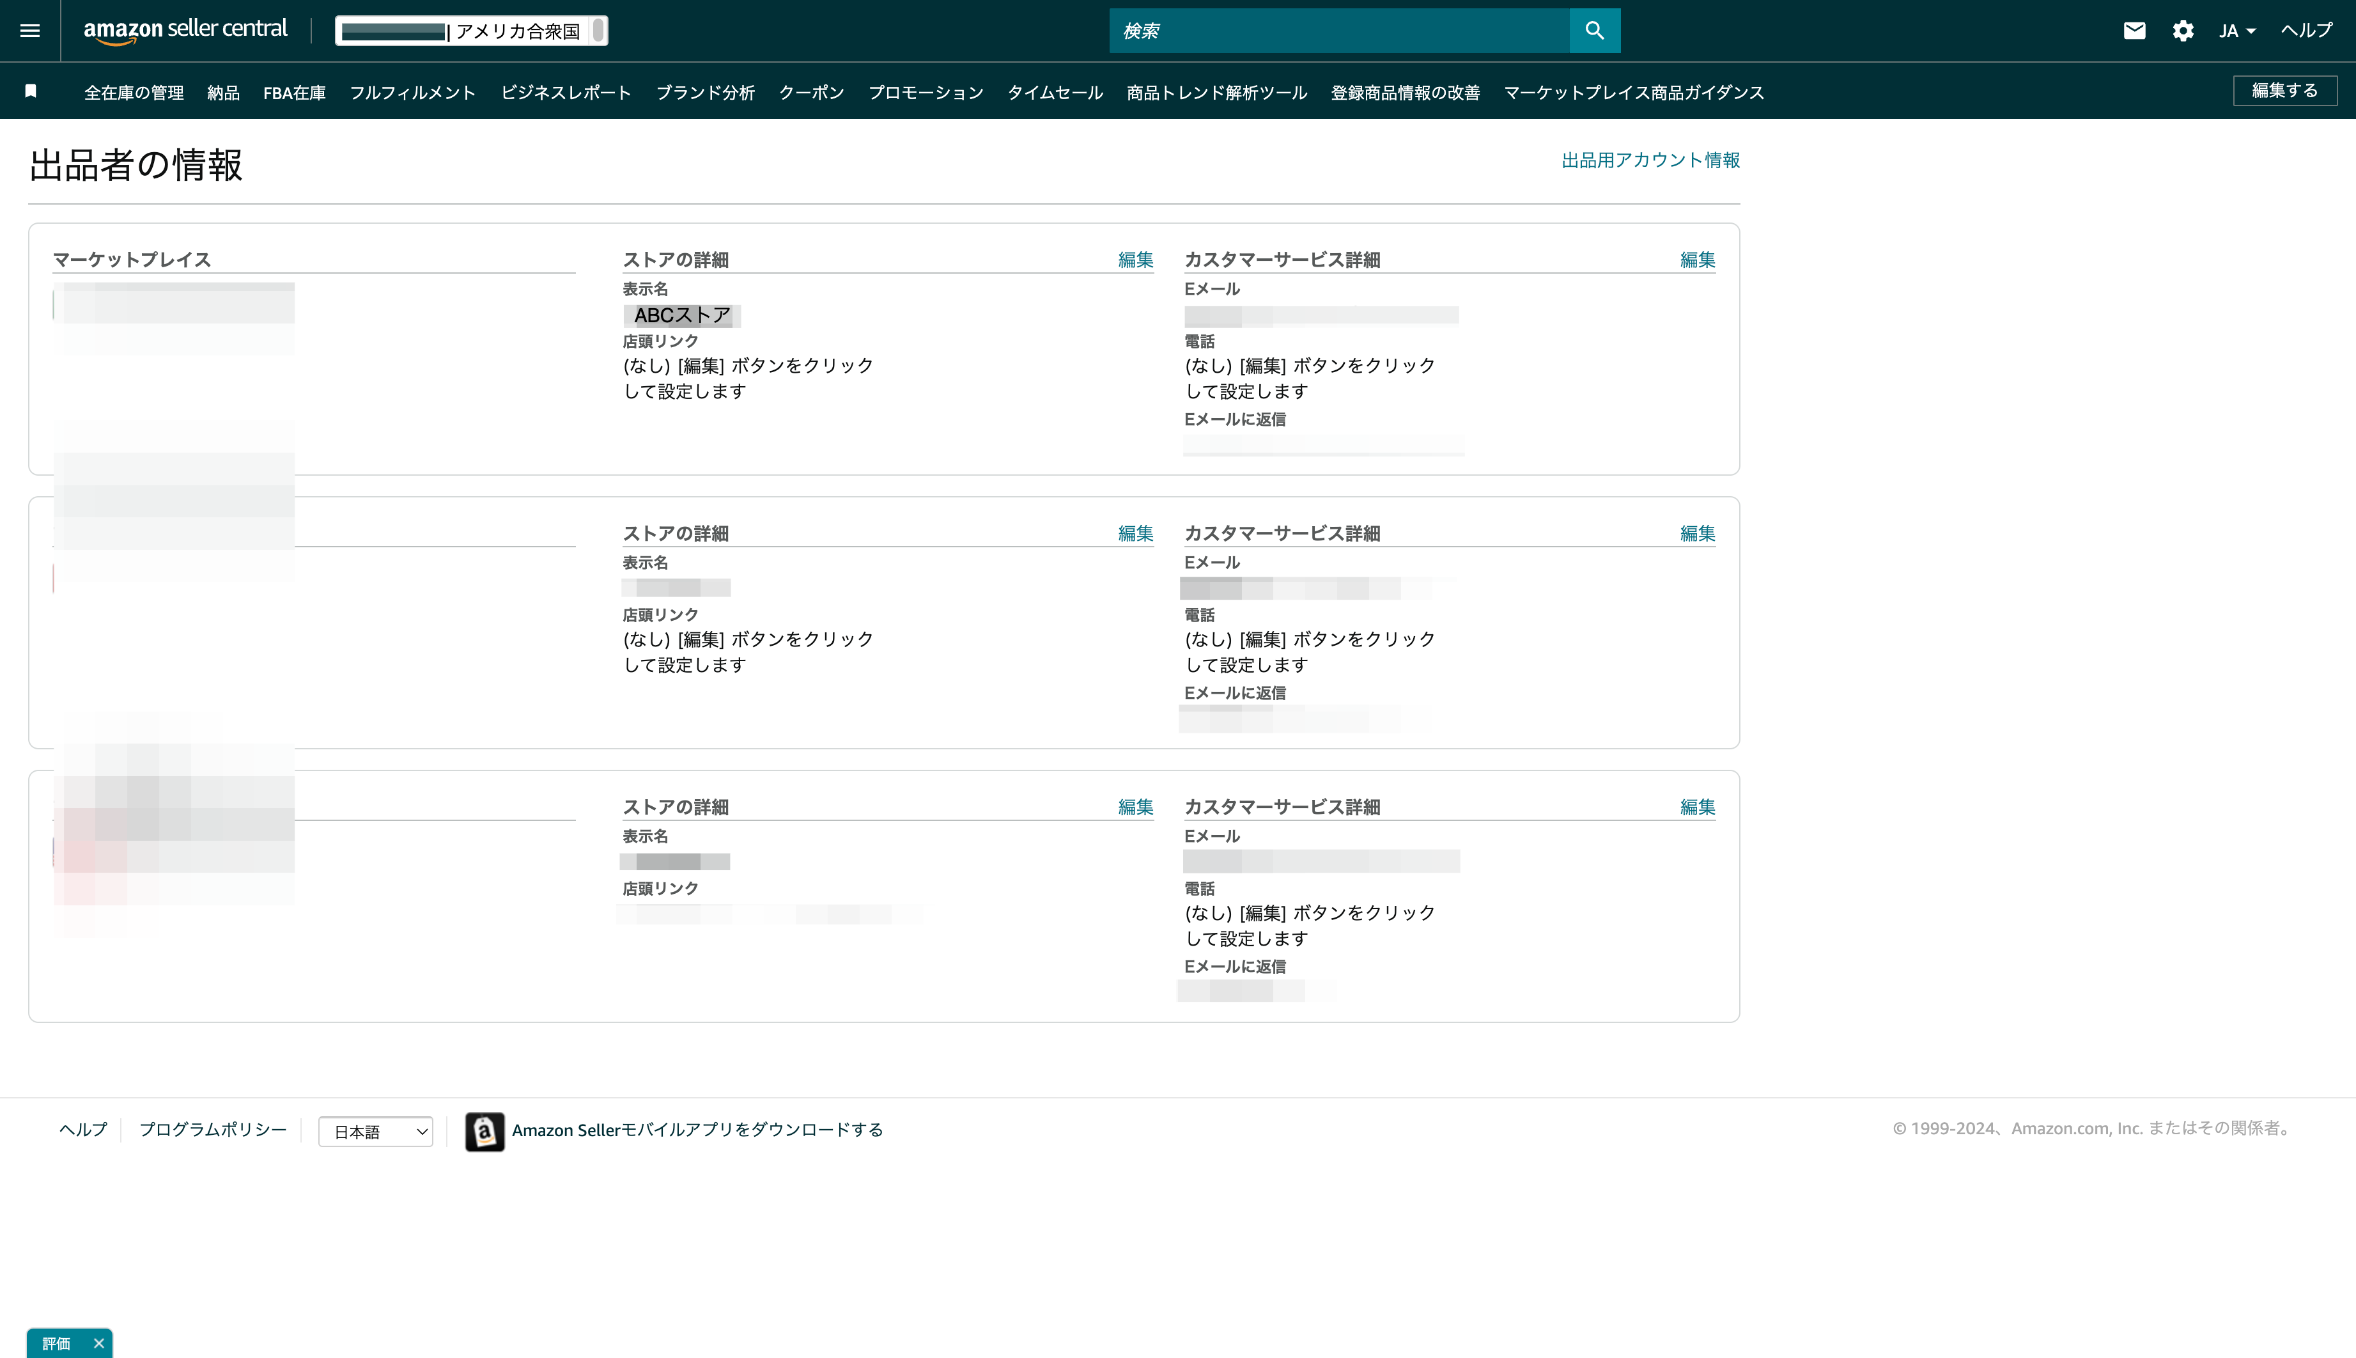The height and width of the screenshot is (1358, 2356).
Task: Open the フルフィルメント menu item
Action: (x=413, y=92)
